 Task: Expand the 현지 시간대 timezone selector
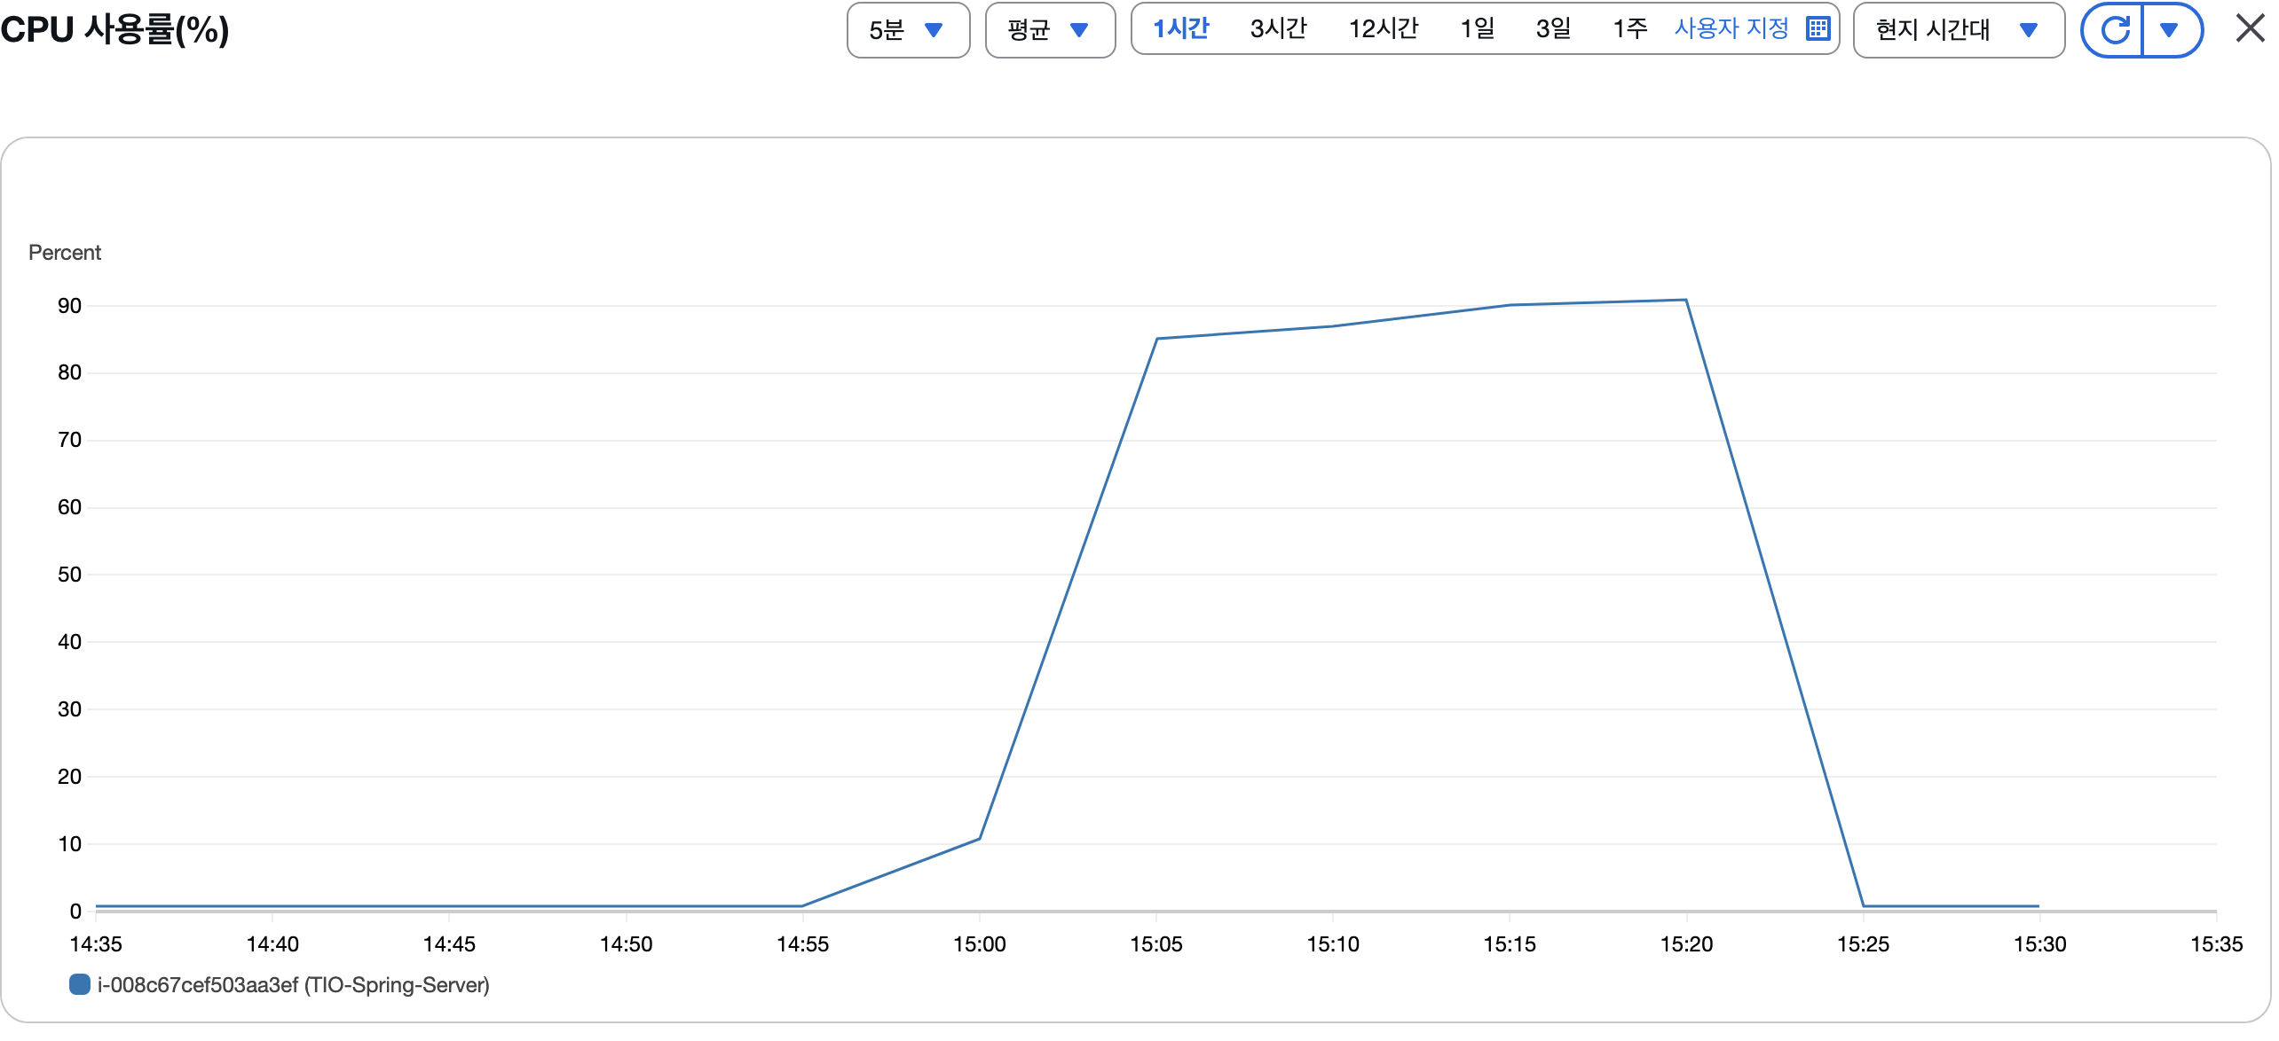tap(1958, 30)
